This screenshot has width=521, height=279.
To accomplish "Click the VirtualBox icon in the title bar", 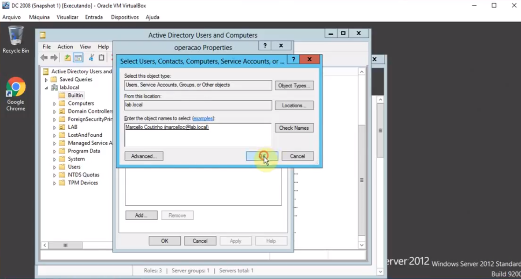I will pos(6,6).
